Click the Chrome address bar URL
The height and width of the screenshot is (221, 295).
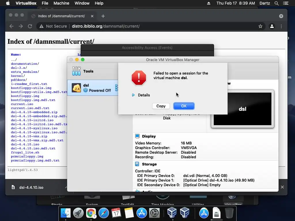[106, 26]
